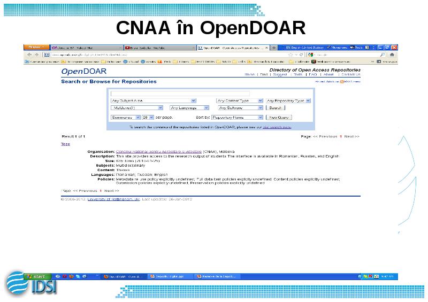The height and width of the screenshot is (302, 428).
Task: Click bottom Next page link
Action: tap(112, 191)
